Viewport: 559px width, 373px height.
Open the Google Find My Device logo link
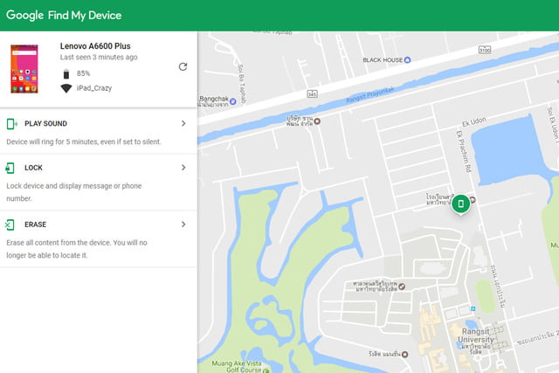click(64, 16)
